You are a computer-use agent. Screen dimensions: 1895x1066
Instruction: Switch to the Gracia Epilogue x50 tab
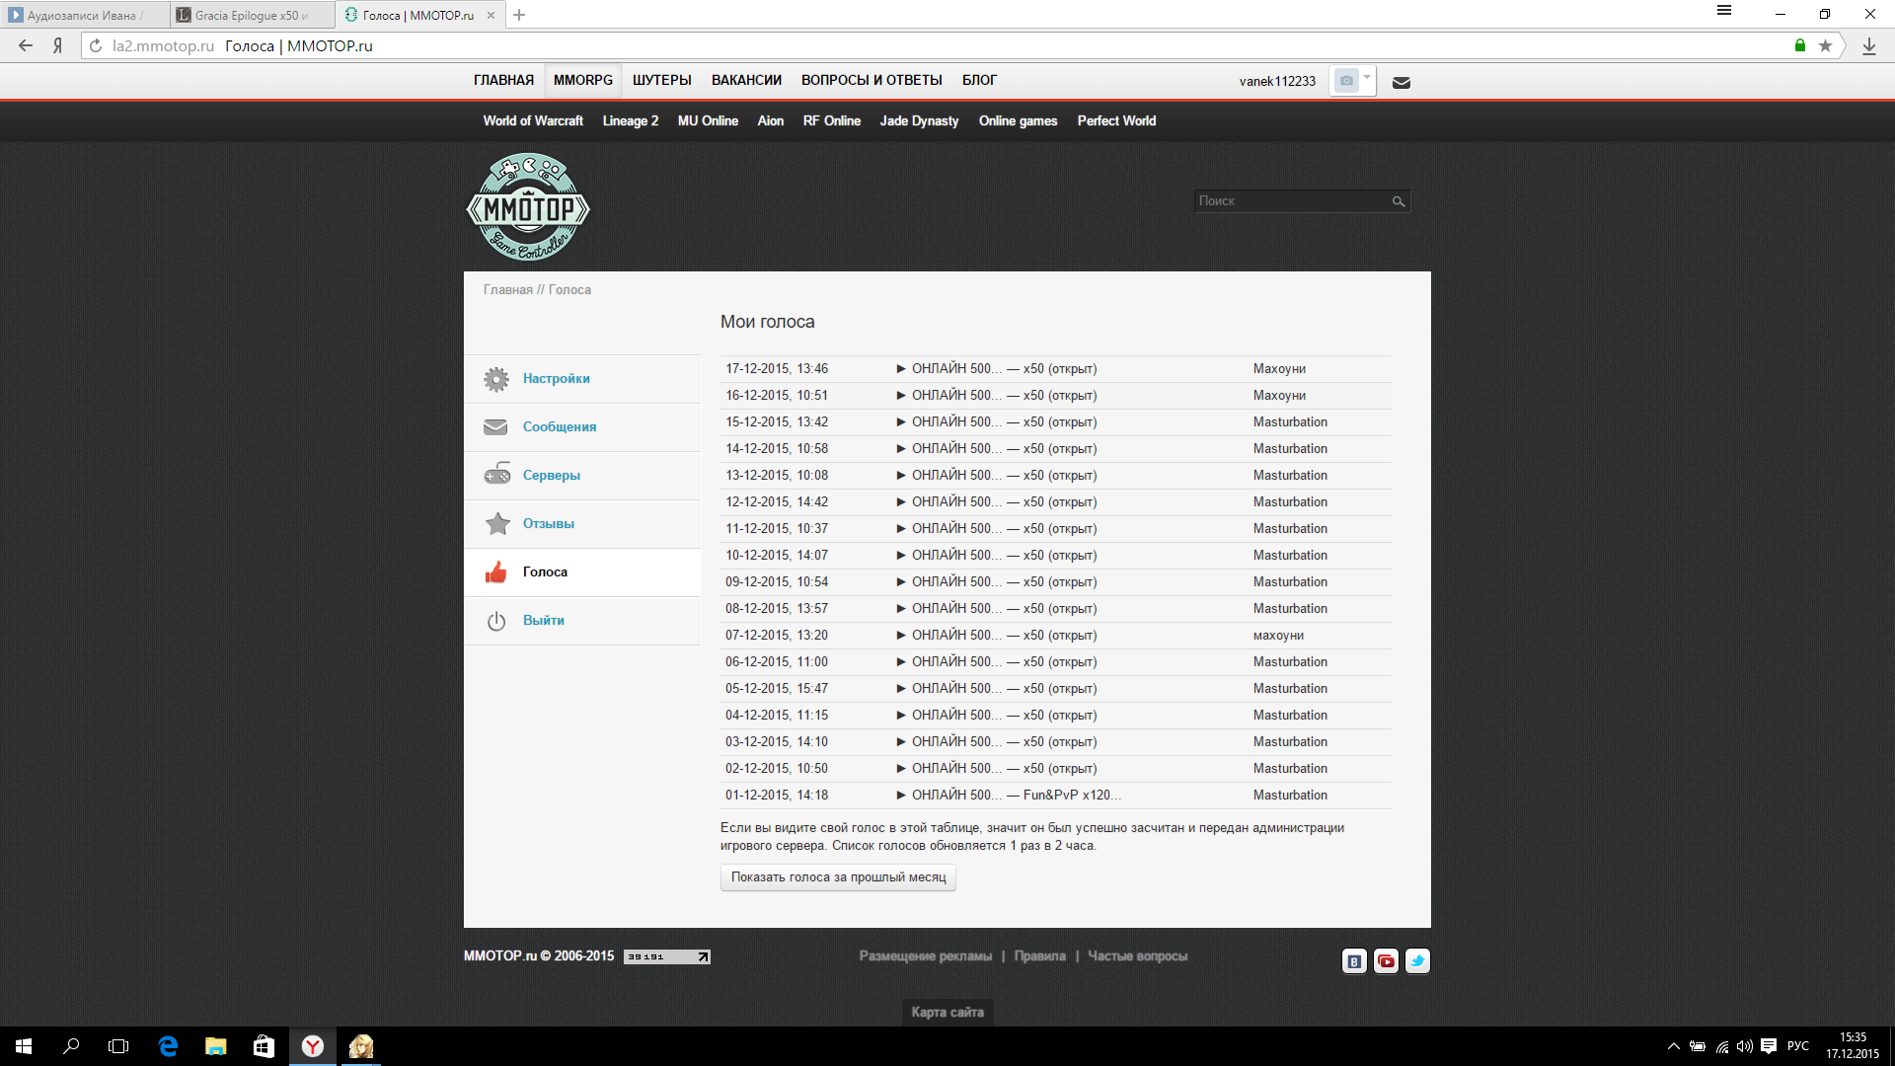pyautogui.click(x=247, y=15)
